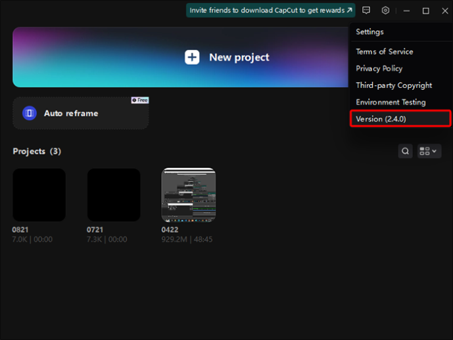Launch the Auto reframe tool
The width and height of the screenshot is (453, 340).
[81, 113]
